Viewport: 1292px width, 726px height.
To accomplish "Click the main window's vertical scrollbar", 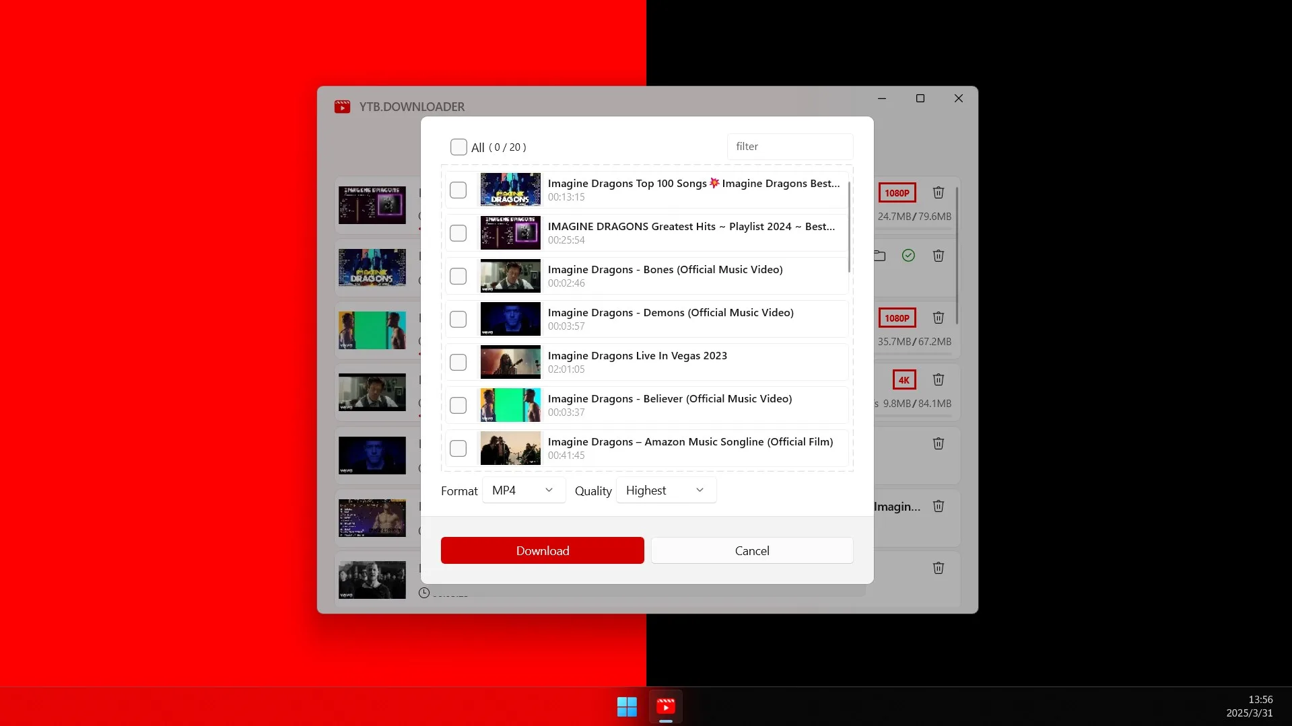I will (x=957, y=256).
